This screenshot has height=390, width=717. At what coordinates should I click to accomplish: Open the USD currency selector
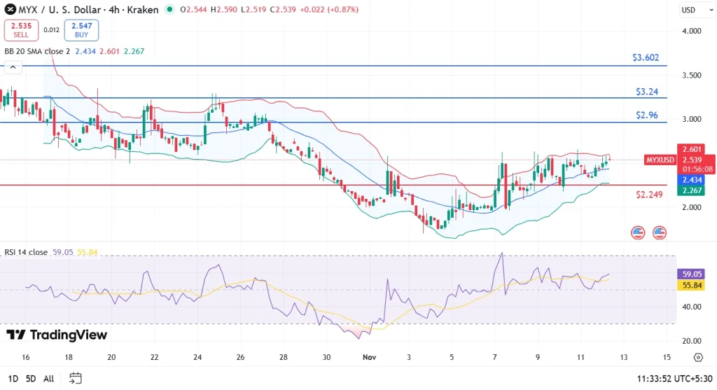click(x=688, y=10)
